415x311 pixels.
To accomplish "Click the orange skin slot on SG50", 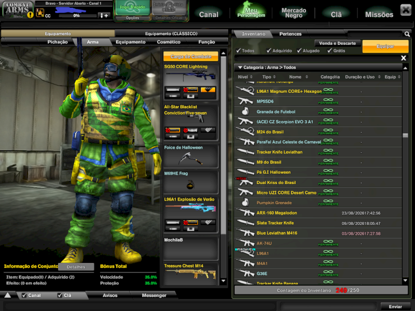I will tap(208, 90).
